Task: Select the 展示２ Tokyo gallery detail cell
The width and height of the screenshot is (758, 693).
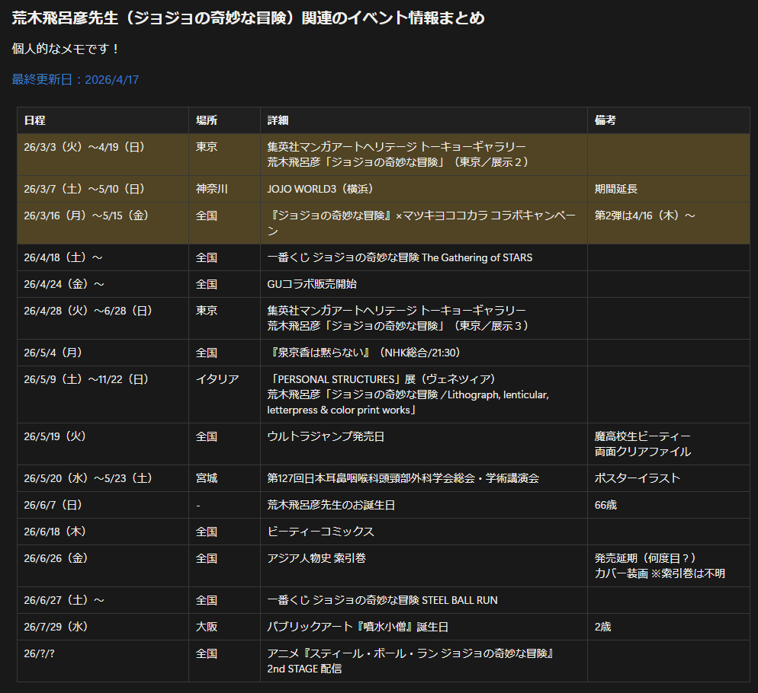Action: 424,155
